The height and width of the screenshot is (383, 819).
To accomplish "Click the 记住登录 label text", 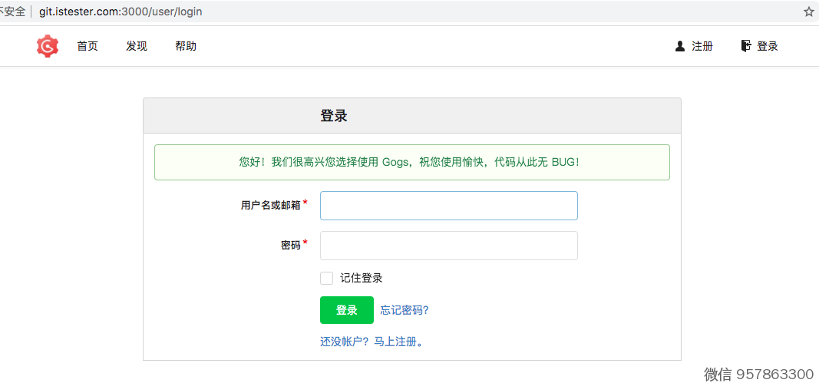I will (362, 278).
